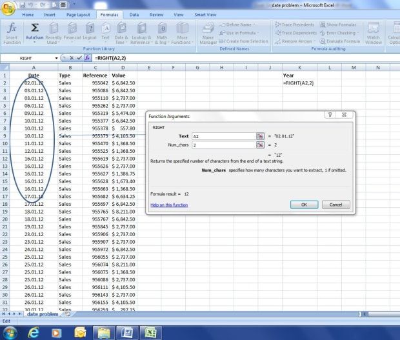Click the Save icon in Quick Access Toolbar
Image resolution: width=400 pixels, height=340 pixels.
pos(23,5)
